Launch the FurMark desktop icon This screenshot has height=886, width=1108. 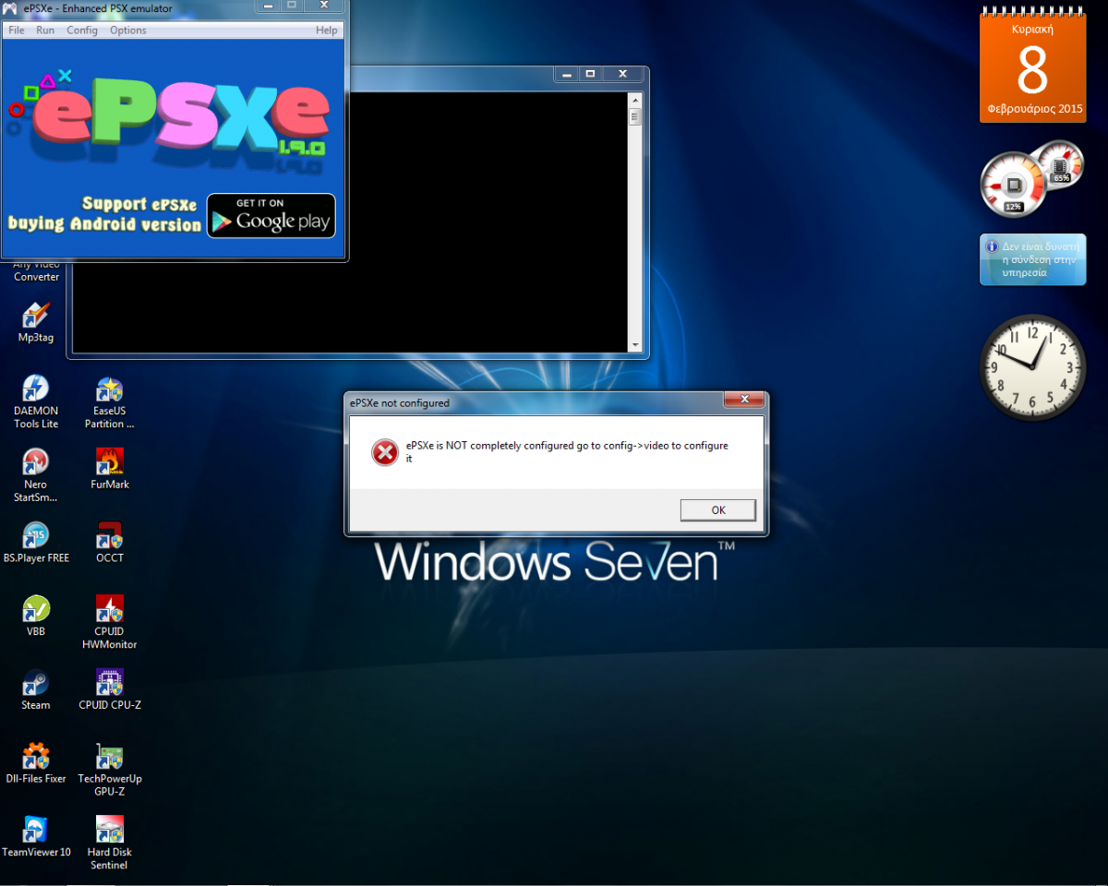[x=110, y=470]
